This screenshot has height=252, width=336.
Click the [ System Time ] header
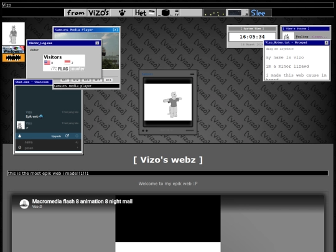(x=252, y=29)
